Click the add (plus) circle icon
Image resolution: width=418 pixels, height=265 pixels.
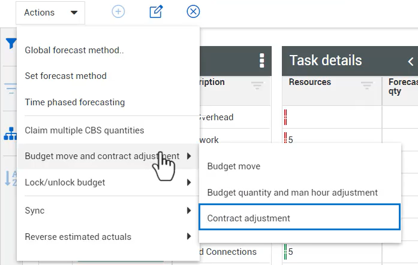tap(119, 12)
